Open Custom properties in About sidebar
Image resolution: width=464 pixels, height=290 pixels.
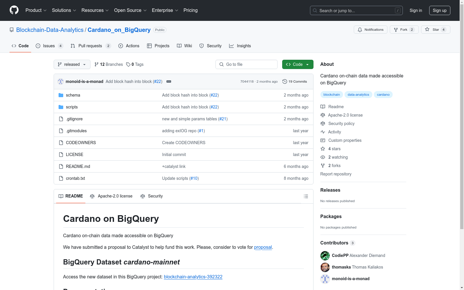(341, 140)
